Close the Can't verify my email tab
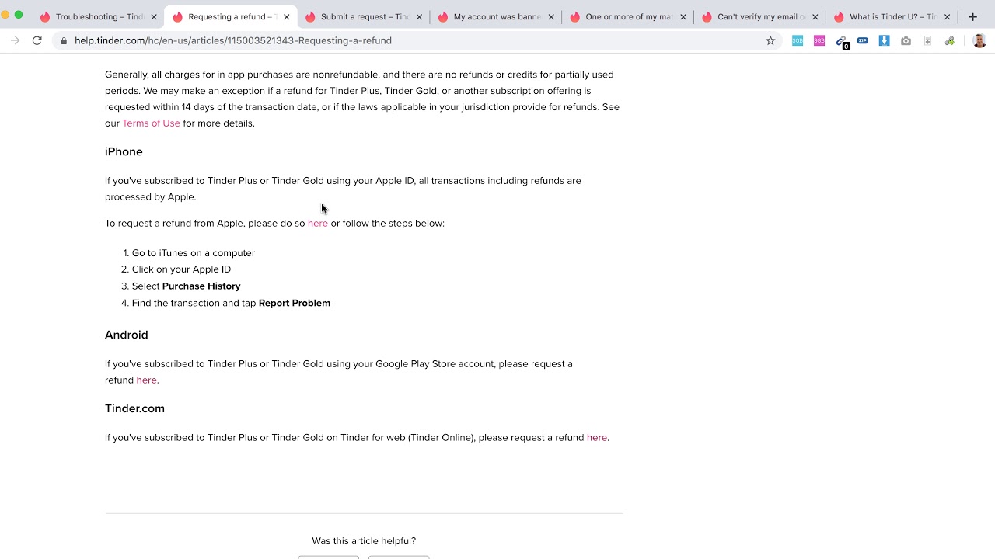The width and height of the screenshot is (995, 559). click(815, 16)
